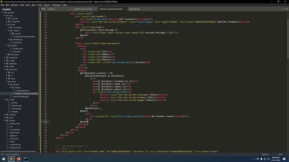Expand the Exceptions folder
Image resolution: width=289 pixels, height=162 pixels.
[x=7, y=22]
